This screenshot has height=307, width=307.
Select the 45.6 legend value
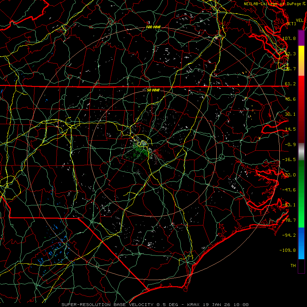pos(290,99)
